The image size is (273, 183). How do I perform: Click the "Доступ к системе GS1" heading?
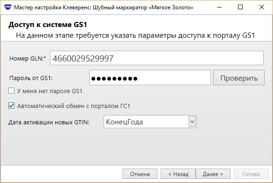pos(48,25)
